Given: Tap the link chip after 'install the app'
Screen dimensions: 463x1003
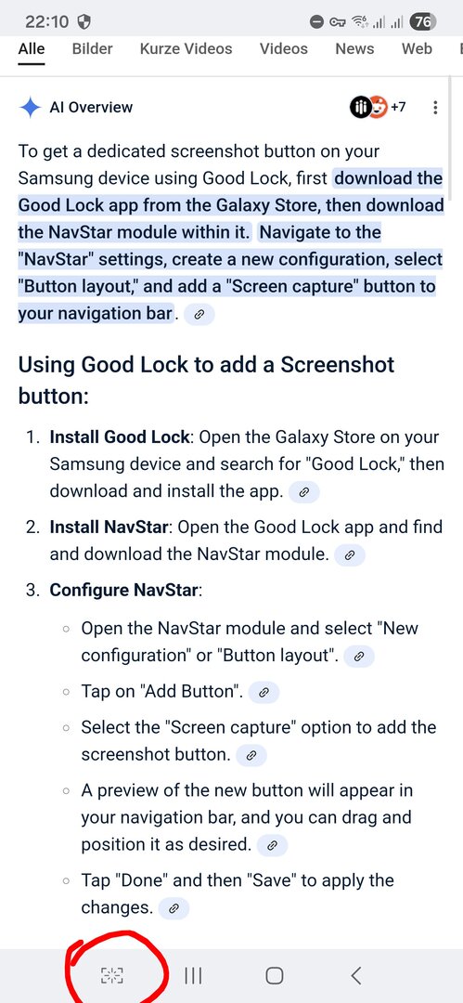Looking at the screenshot, I should [x=303, y=492].
